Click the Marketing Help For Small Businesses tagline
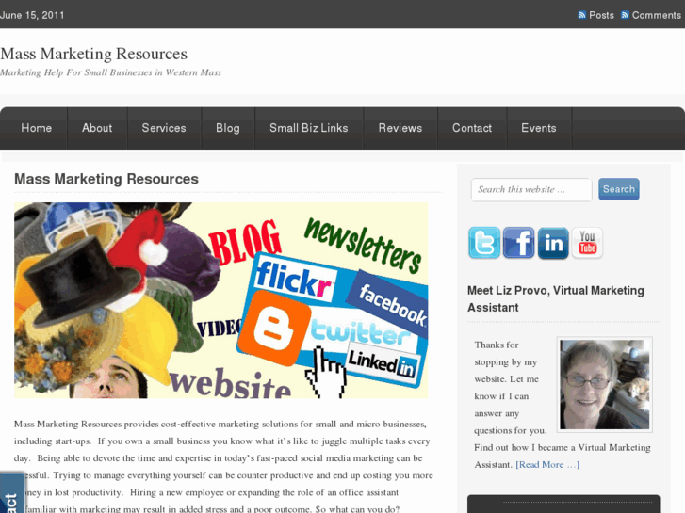The width and height of the screenshot is (685, 513). point(110,72)
